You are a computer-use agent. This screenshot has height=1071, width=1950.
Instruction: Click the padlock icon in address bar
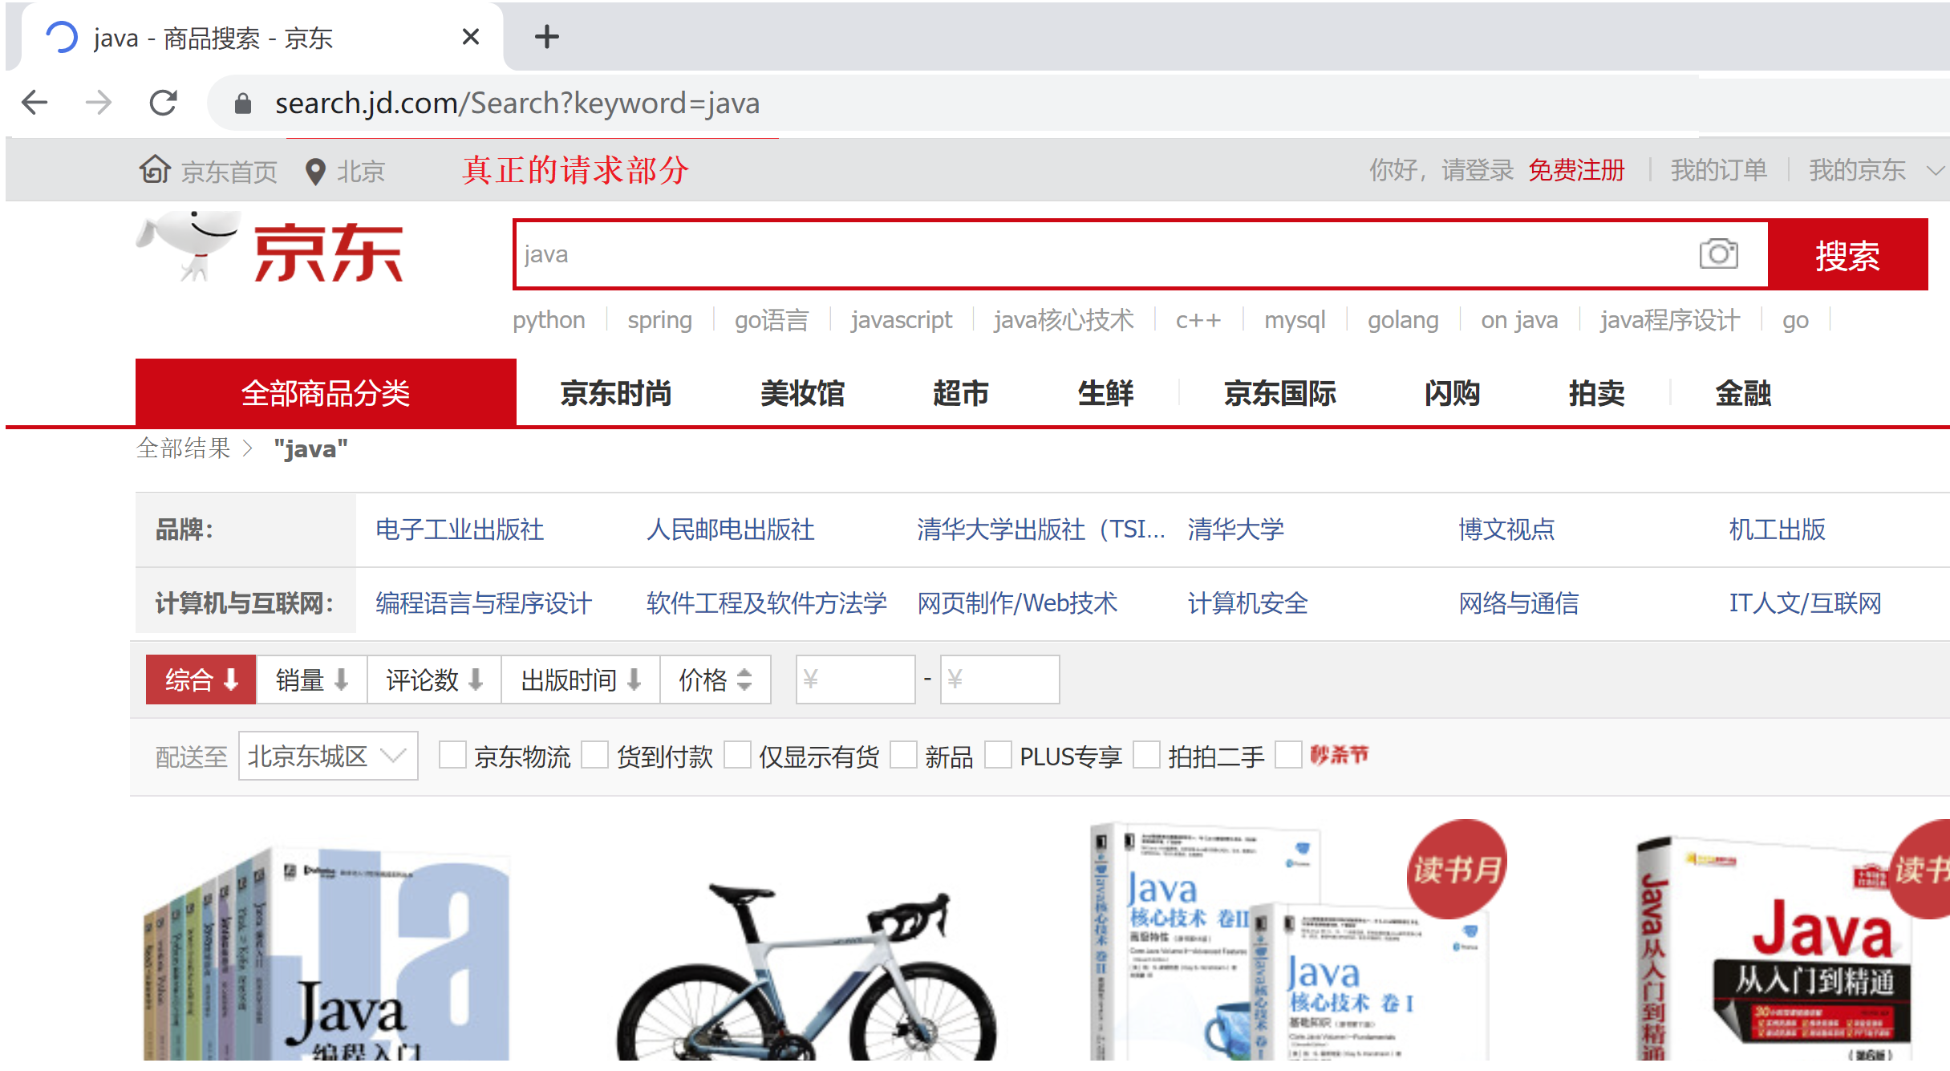tap(242, 103)
